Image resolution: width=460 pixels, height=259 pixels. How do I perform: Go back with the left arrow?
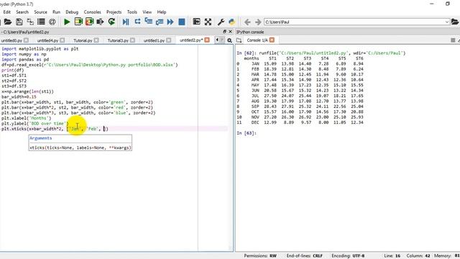(247, 22)
